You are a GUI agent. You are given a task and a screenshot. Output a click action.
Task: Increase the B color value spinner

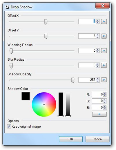pyautogui.click(x=105, y=106)
